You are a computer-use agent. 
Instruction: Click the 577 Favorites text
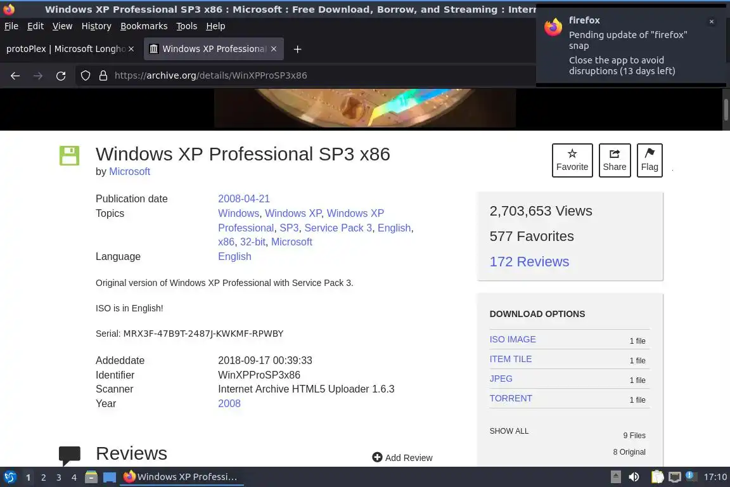pyautogui.click(x=531, y=237)
